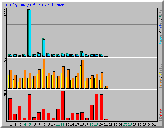Click the day 18 red KBytes bar

pyautogui.click(x=92, y=113)
